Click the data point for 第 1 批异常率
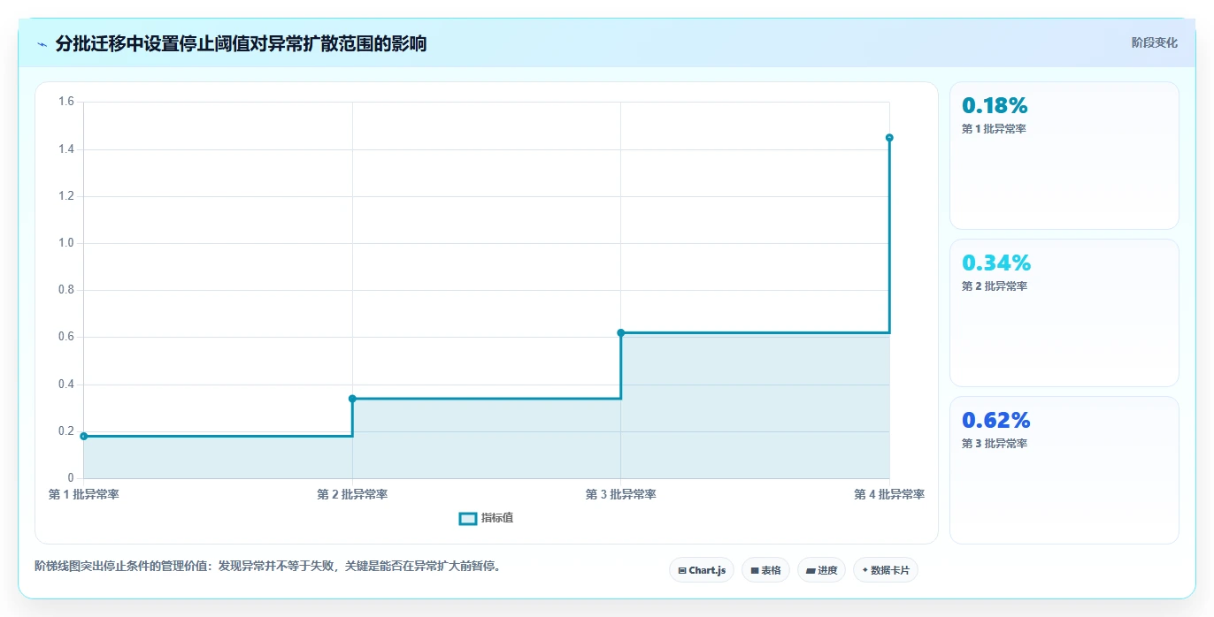Image resolution: width=1214 pixels, height=617 pixels. tap(84, 436)
